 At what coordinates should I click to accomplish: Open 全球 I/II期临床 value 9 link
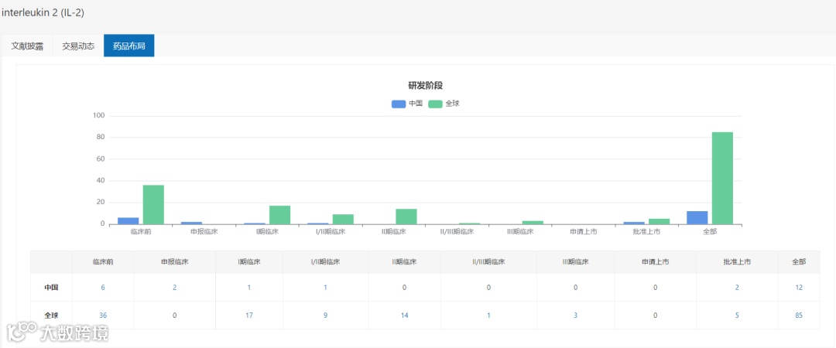325,315
